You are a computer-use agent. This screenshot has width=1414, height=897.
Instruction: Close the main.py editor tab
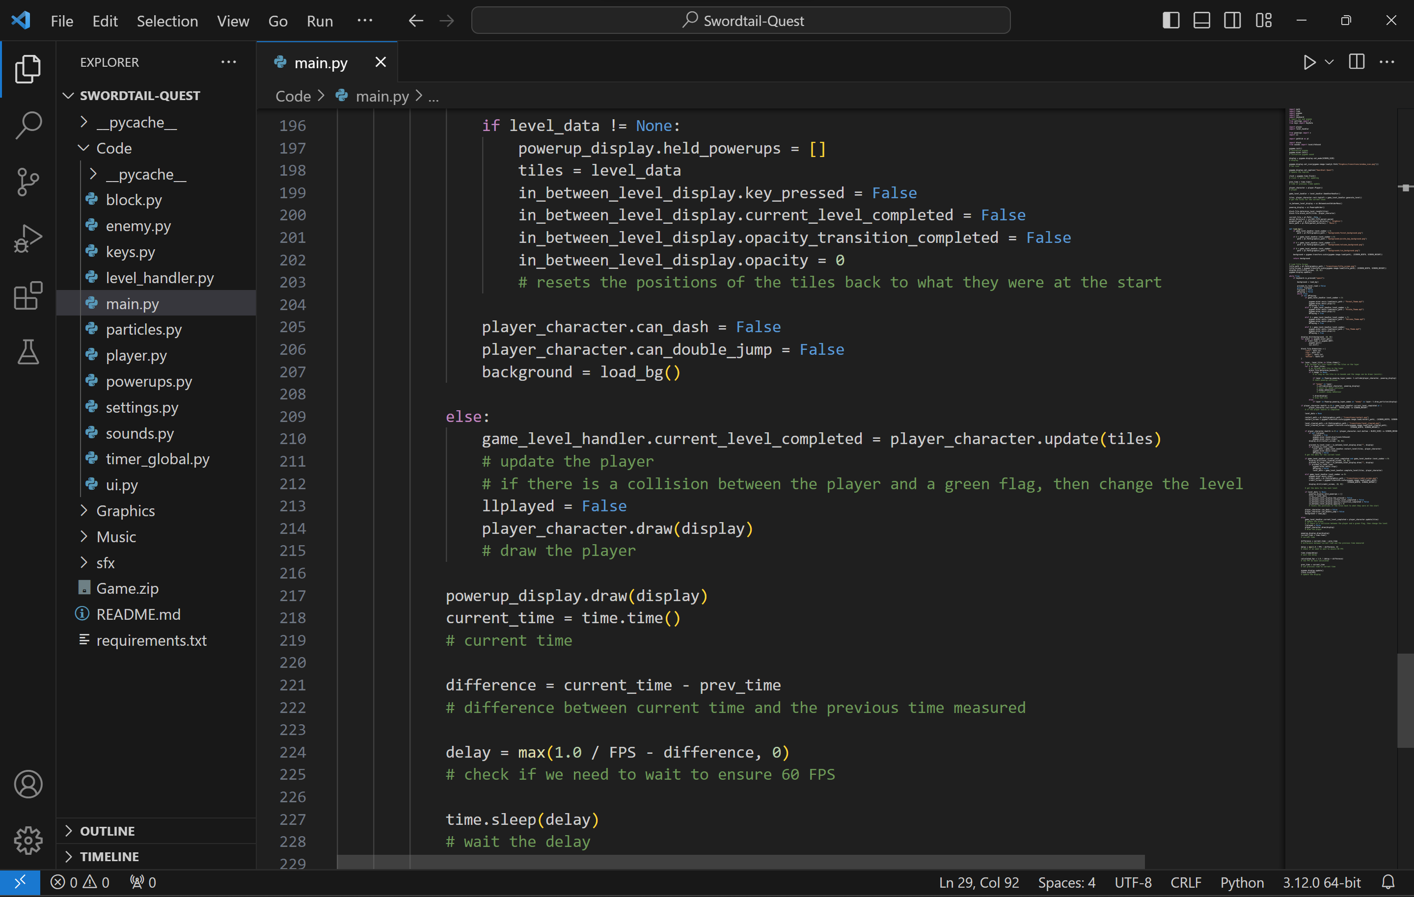point(381,62)
